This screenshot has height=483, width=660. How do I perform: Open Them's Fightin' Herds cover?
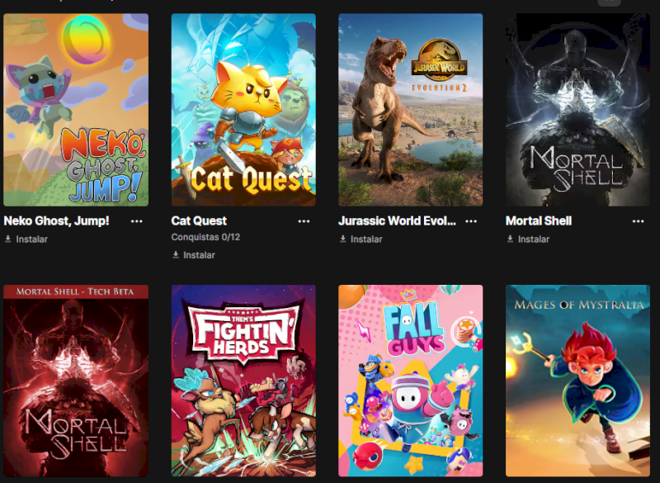pos(243,381)
